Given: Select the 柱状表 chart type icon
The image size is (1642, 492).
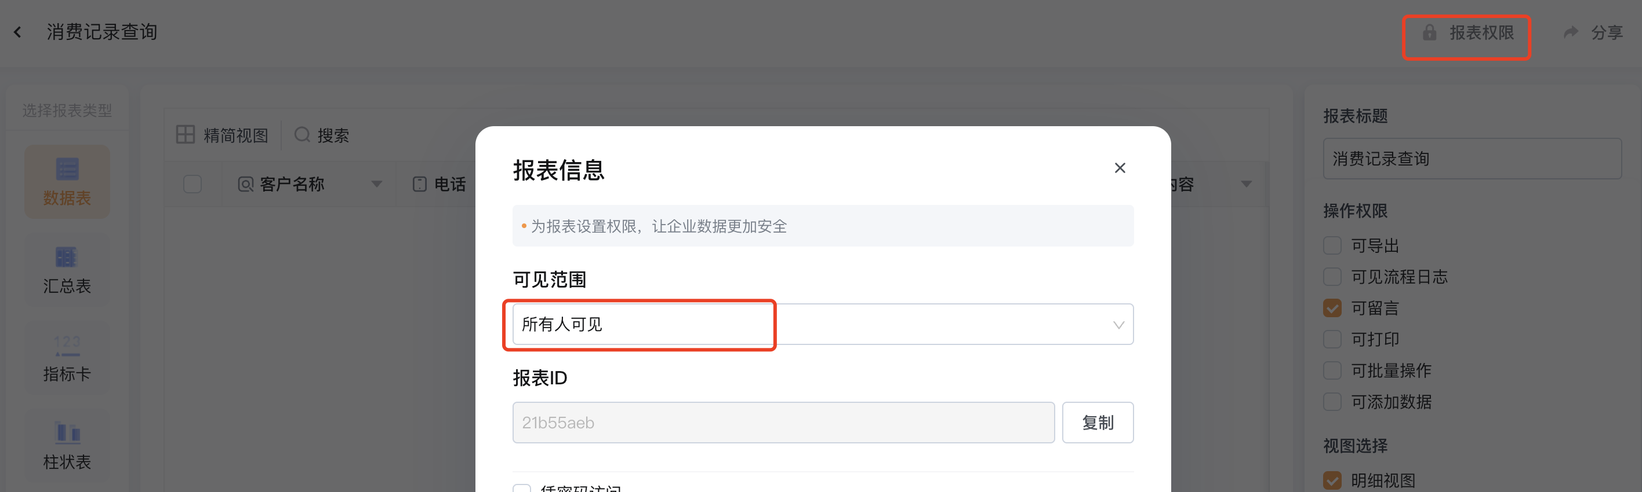Looking at the screenshot, I should [67, 432].
